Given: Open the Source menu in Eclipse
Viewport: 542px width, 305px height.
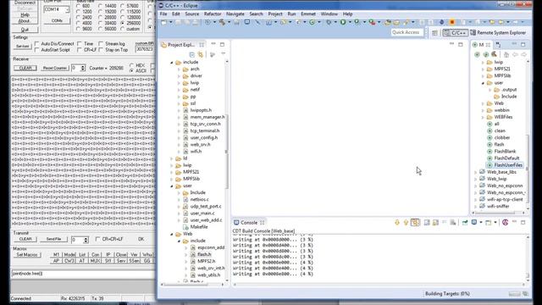Looking at the screenshot, I should coord(192,14).
